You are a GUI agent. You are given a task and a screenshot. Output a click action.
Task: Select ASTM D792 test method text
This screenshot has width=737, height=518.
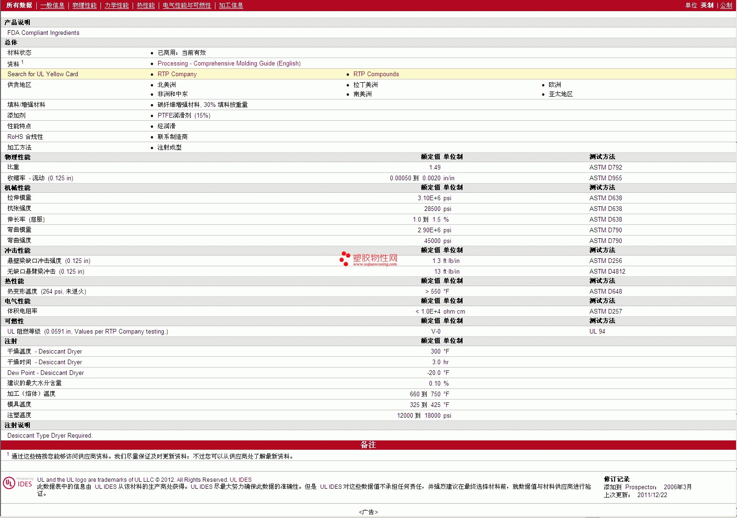(605, 168)
